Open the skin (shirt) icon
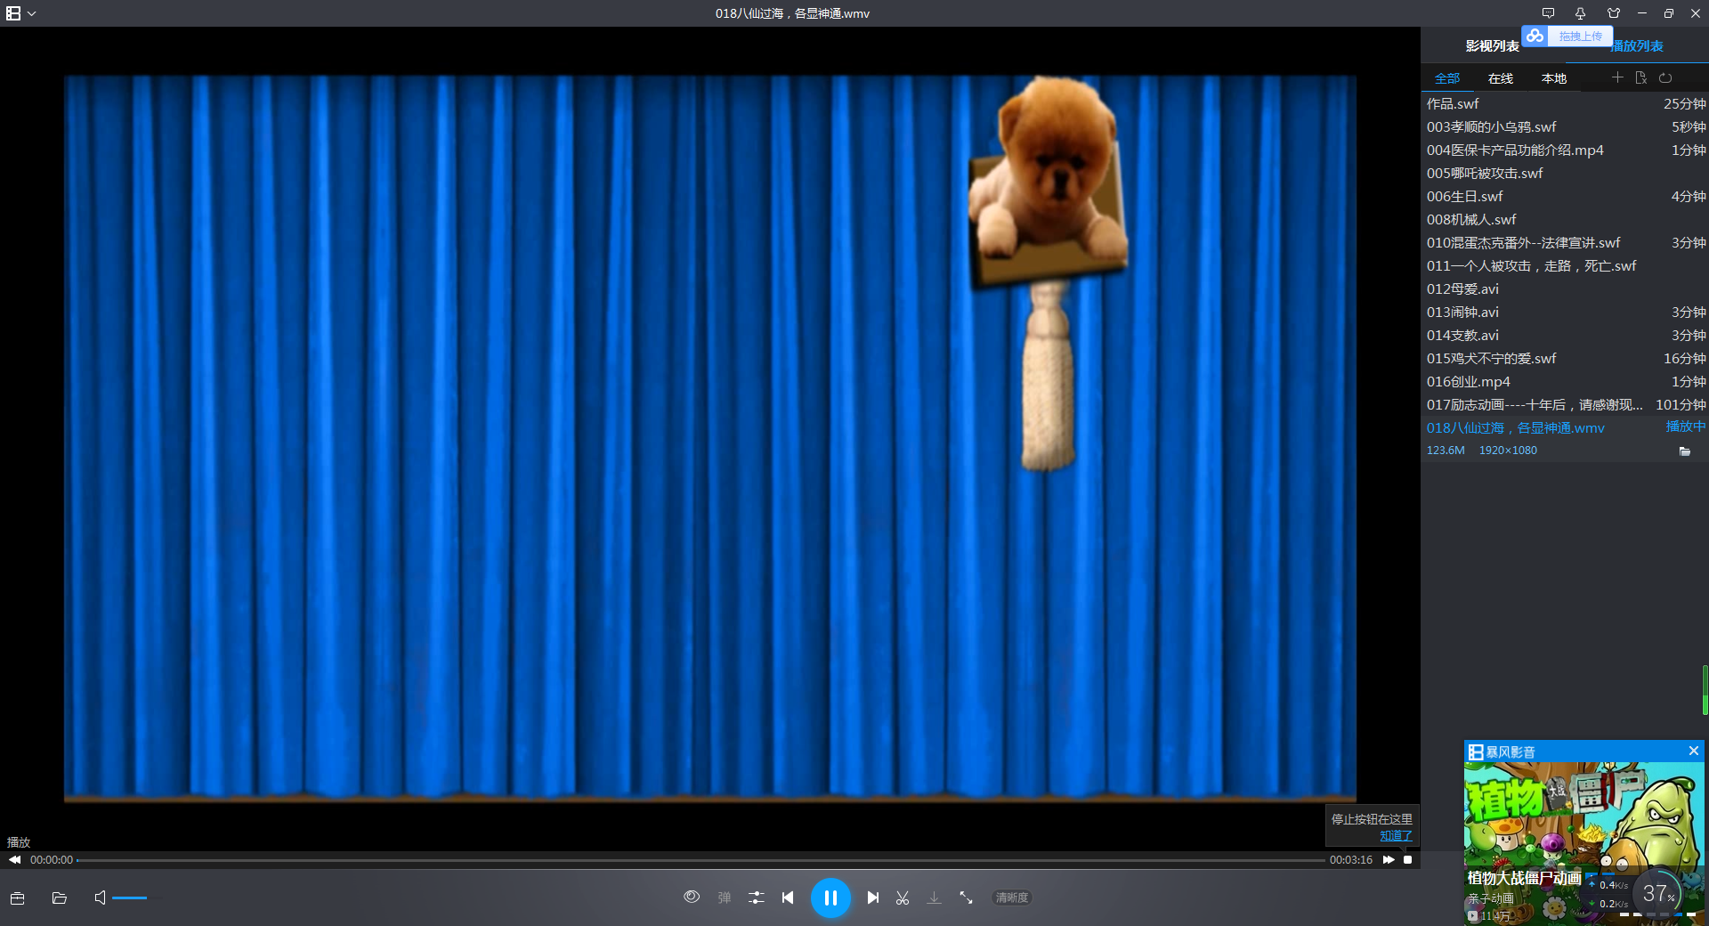 pos(1614,13)
